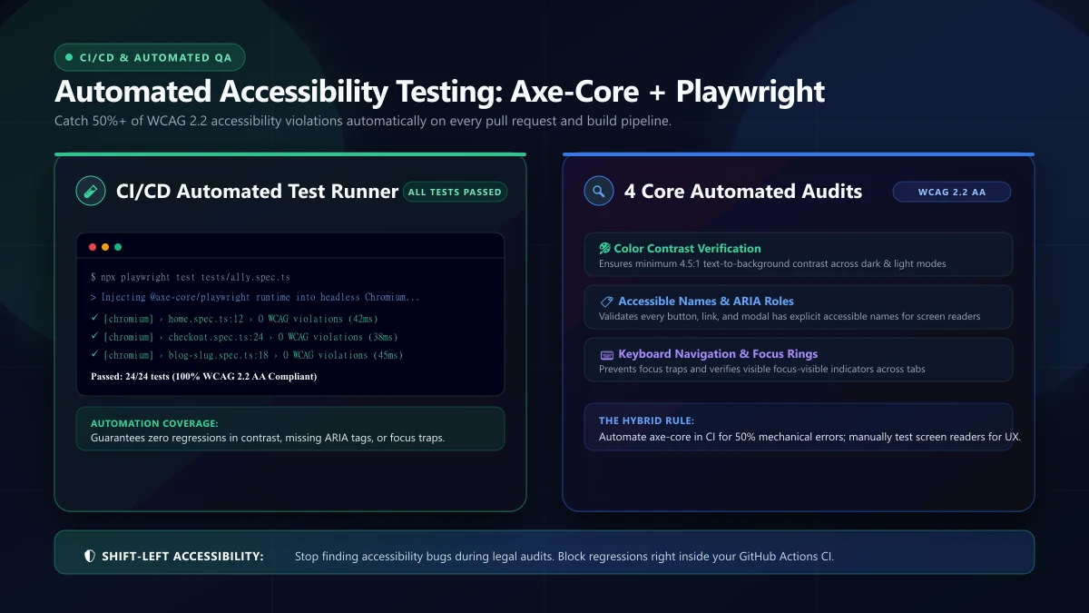Click the keyboard icon next to Keyboard Navigation
This screenshot has height=613, width=1089.
click(606, 354)
